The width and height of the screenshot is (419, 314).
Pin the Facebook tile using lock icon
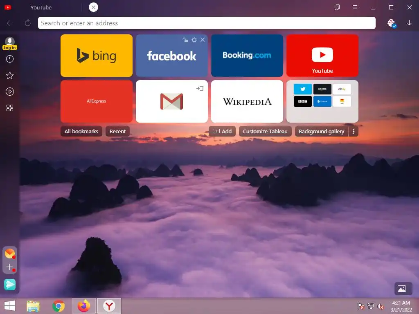(x=185, y=40)
